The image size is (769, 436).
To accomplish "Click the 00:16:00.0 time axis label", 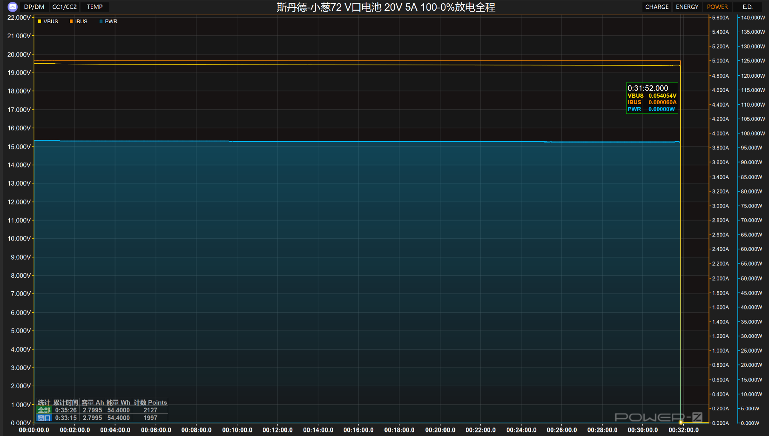I will [358, 430].
